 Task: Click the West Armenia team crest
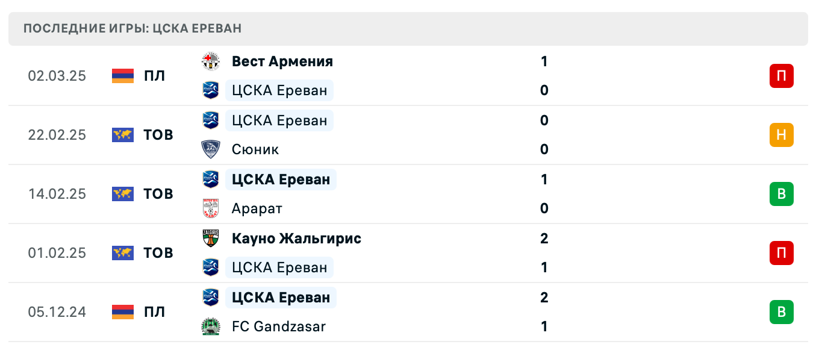pyautogui.click(x=211, y=61)
